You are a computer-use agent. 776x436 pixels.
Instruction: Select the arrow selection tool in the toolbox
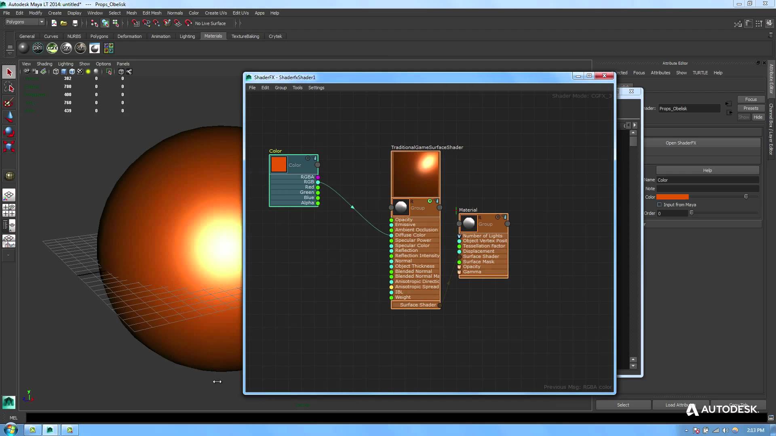pyautogui.click(x=8, y=71)
